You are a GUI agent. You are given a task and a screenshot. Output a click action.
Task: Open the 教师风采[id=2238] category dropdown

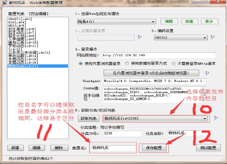(155, 118)
